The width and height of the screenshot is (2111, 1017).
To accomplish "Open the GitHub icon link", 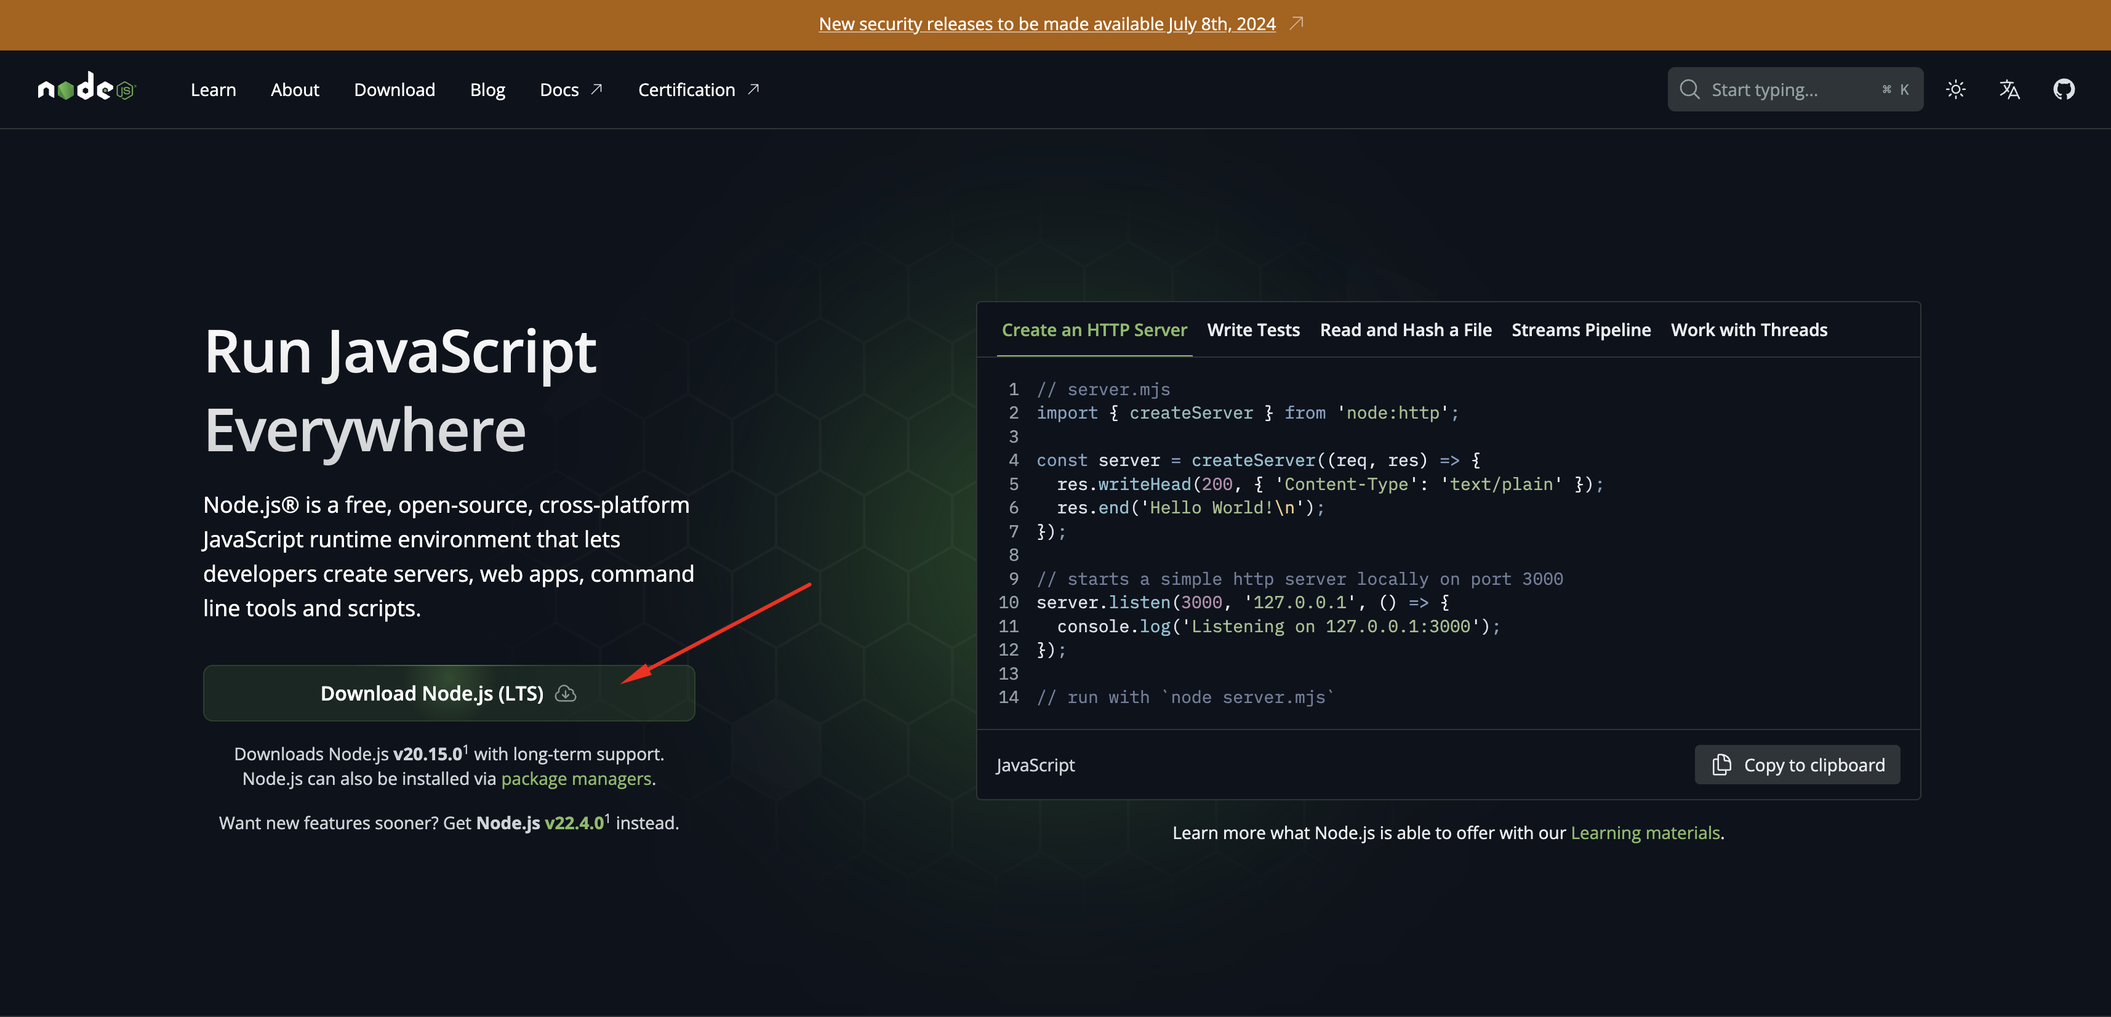I will (2064, 89).
